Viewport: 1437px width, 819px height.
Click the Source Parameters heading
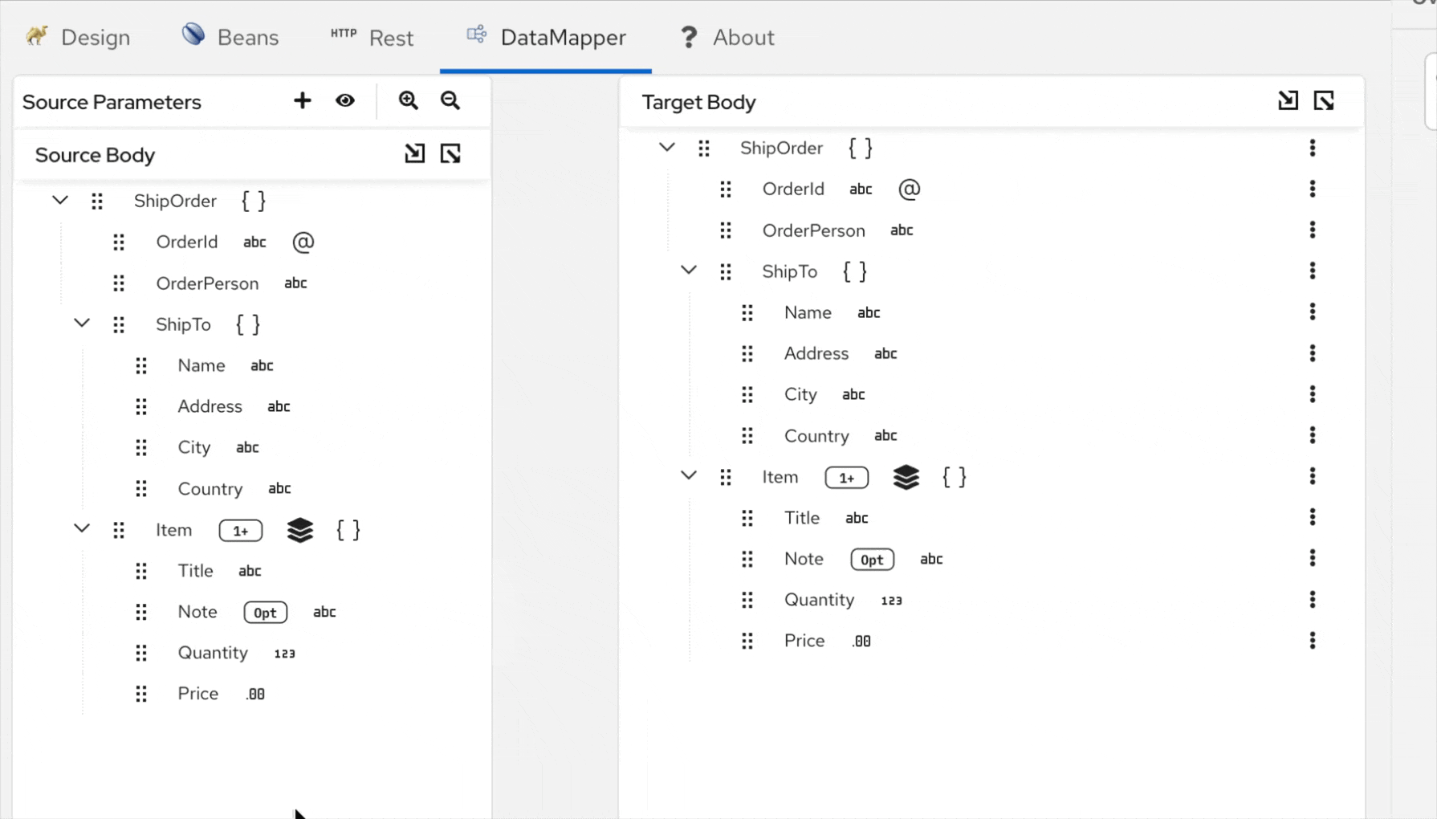click(x=112, y=102)
